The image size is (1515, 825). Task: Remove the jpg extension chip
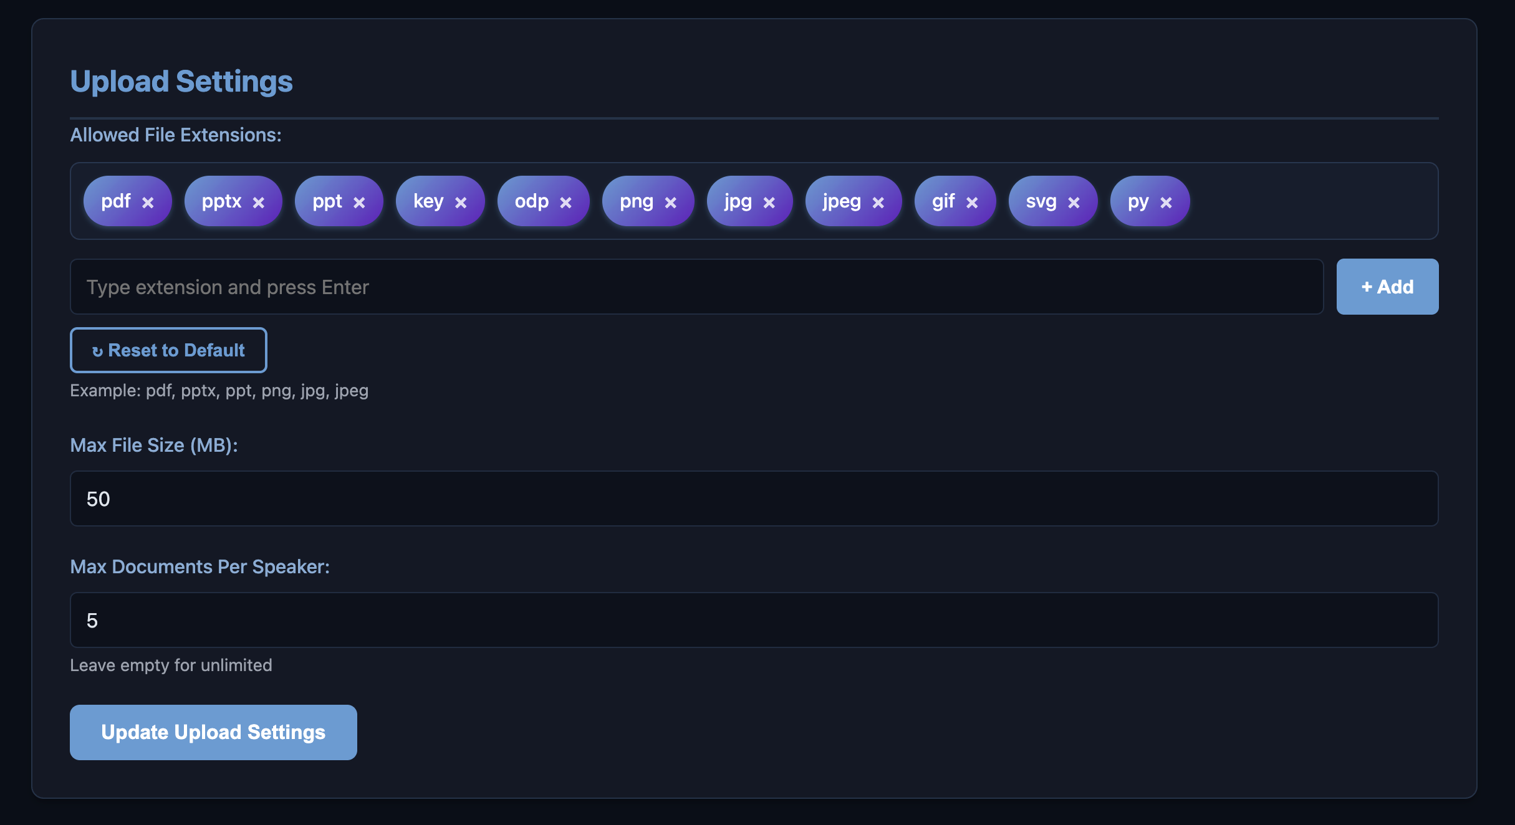[x=770, y=201]
